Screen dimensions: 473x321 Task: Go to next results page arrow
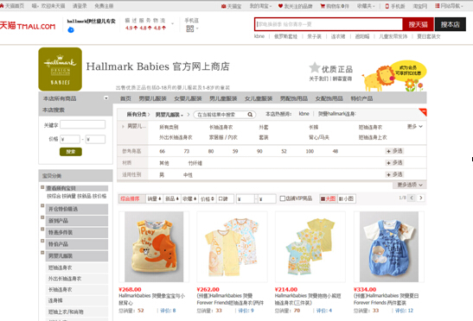[x=421, y=198]
